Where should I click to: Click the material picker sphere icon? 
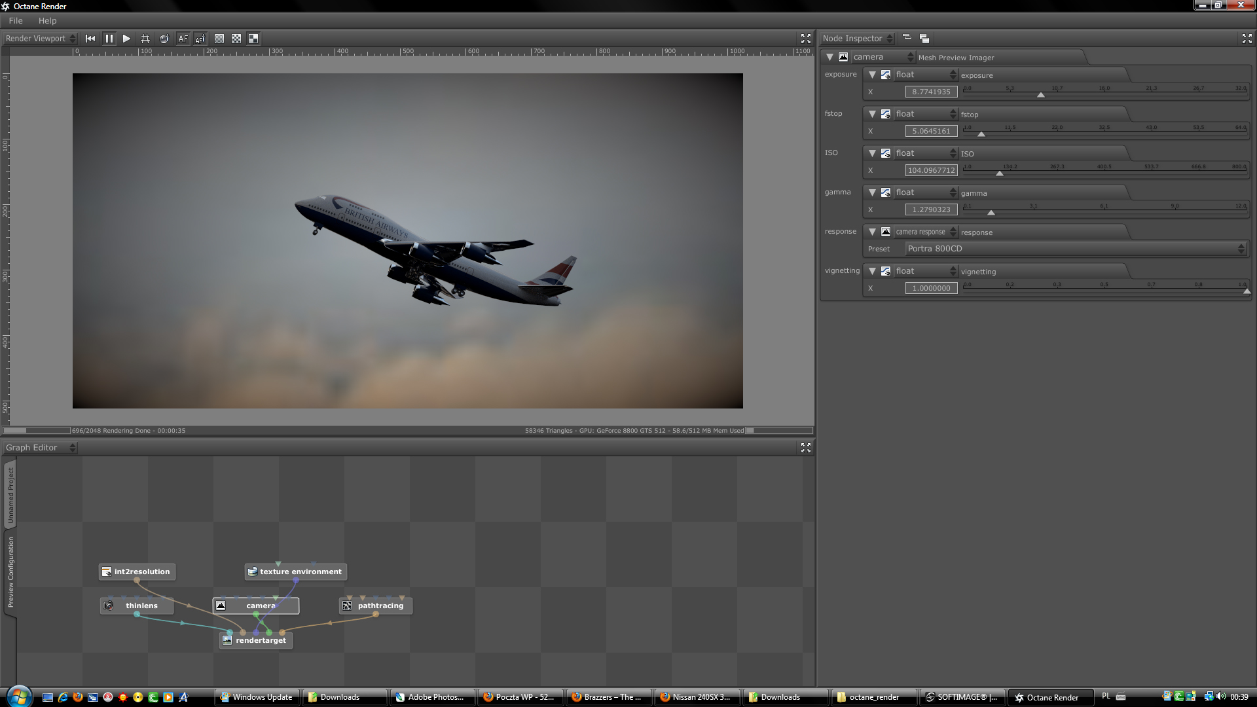point(164,39)
